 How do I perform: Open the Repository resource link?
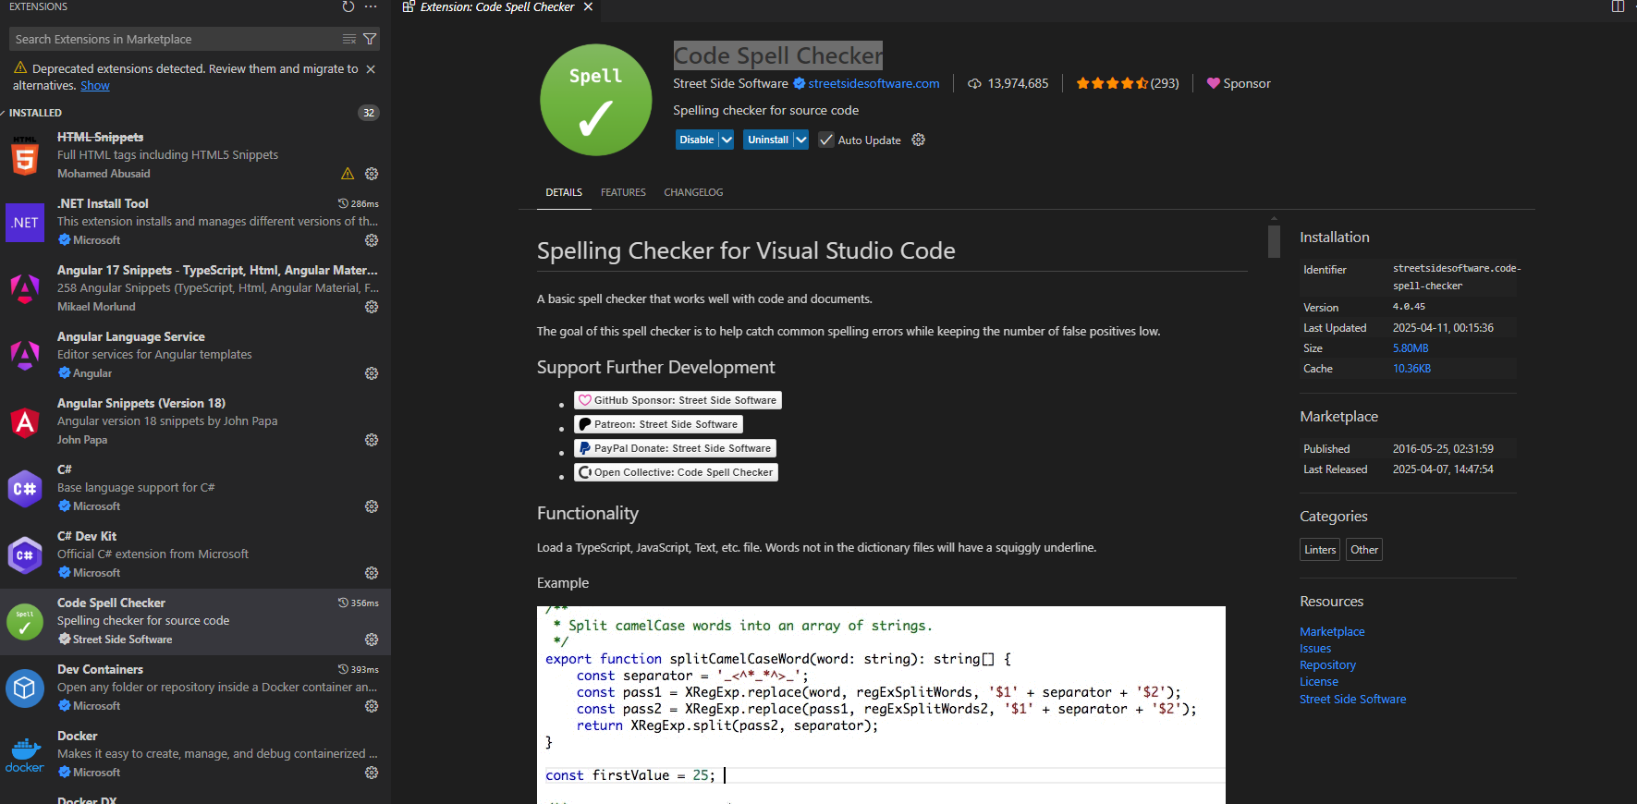pyautogui.click(x=1327, y=665)
